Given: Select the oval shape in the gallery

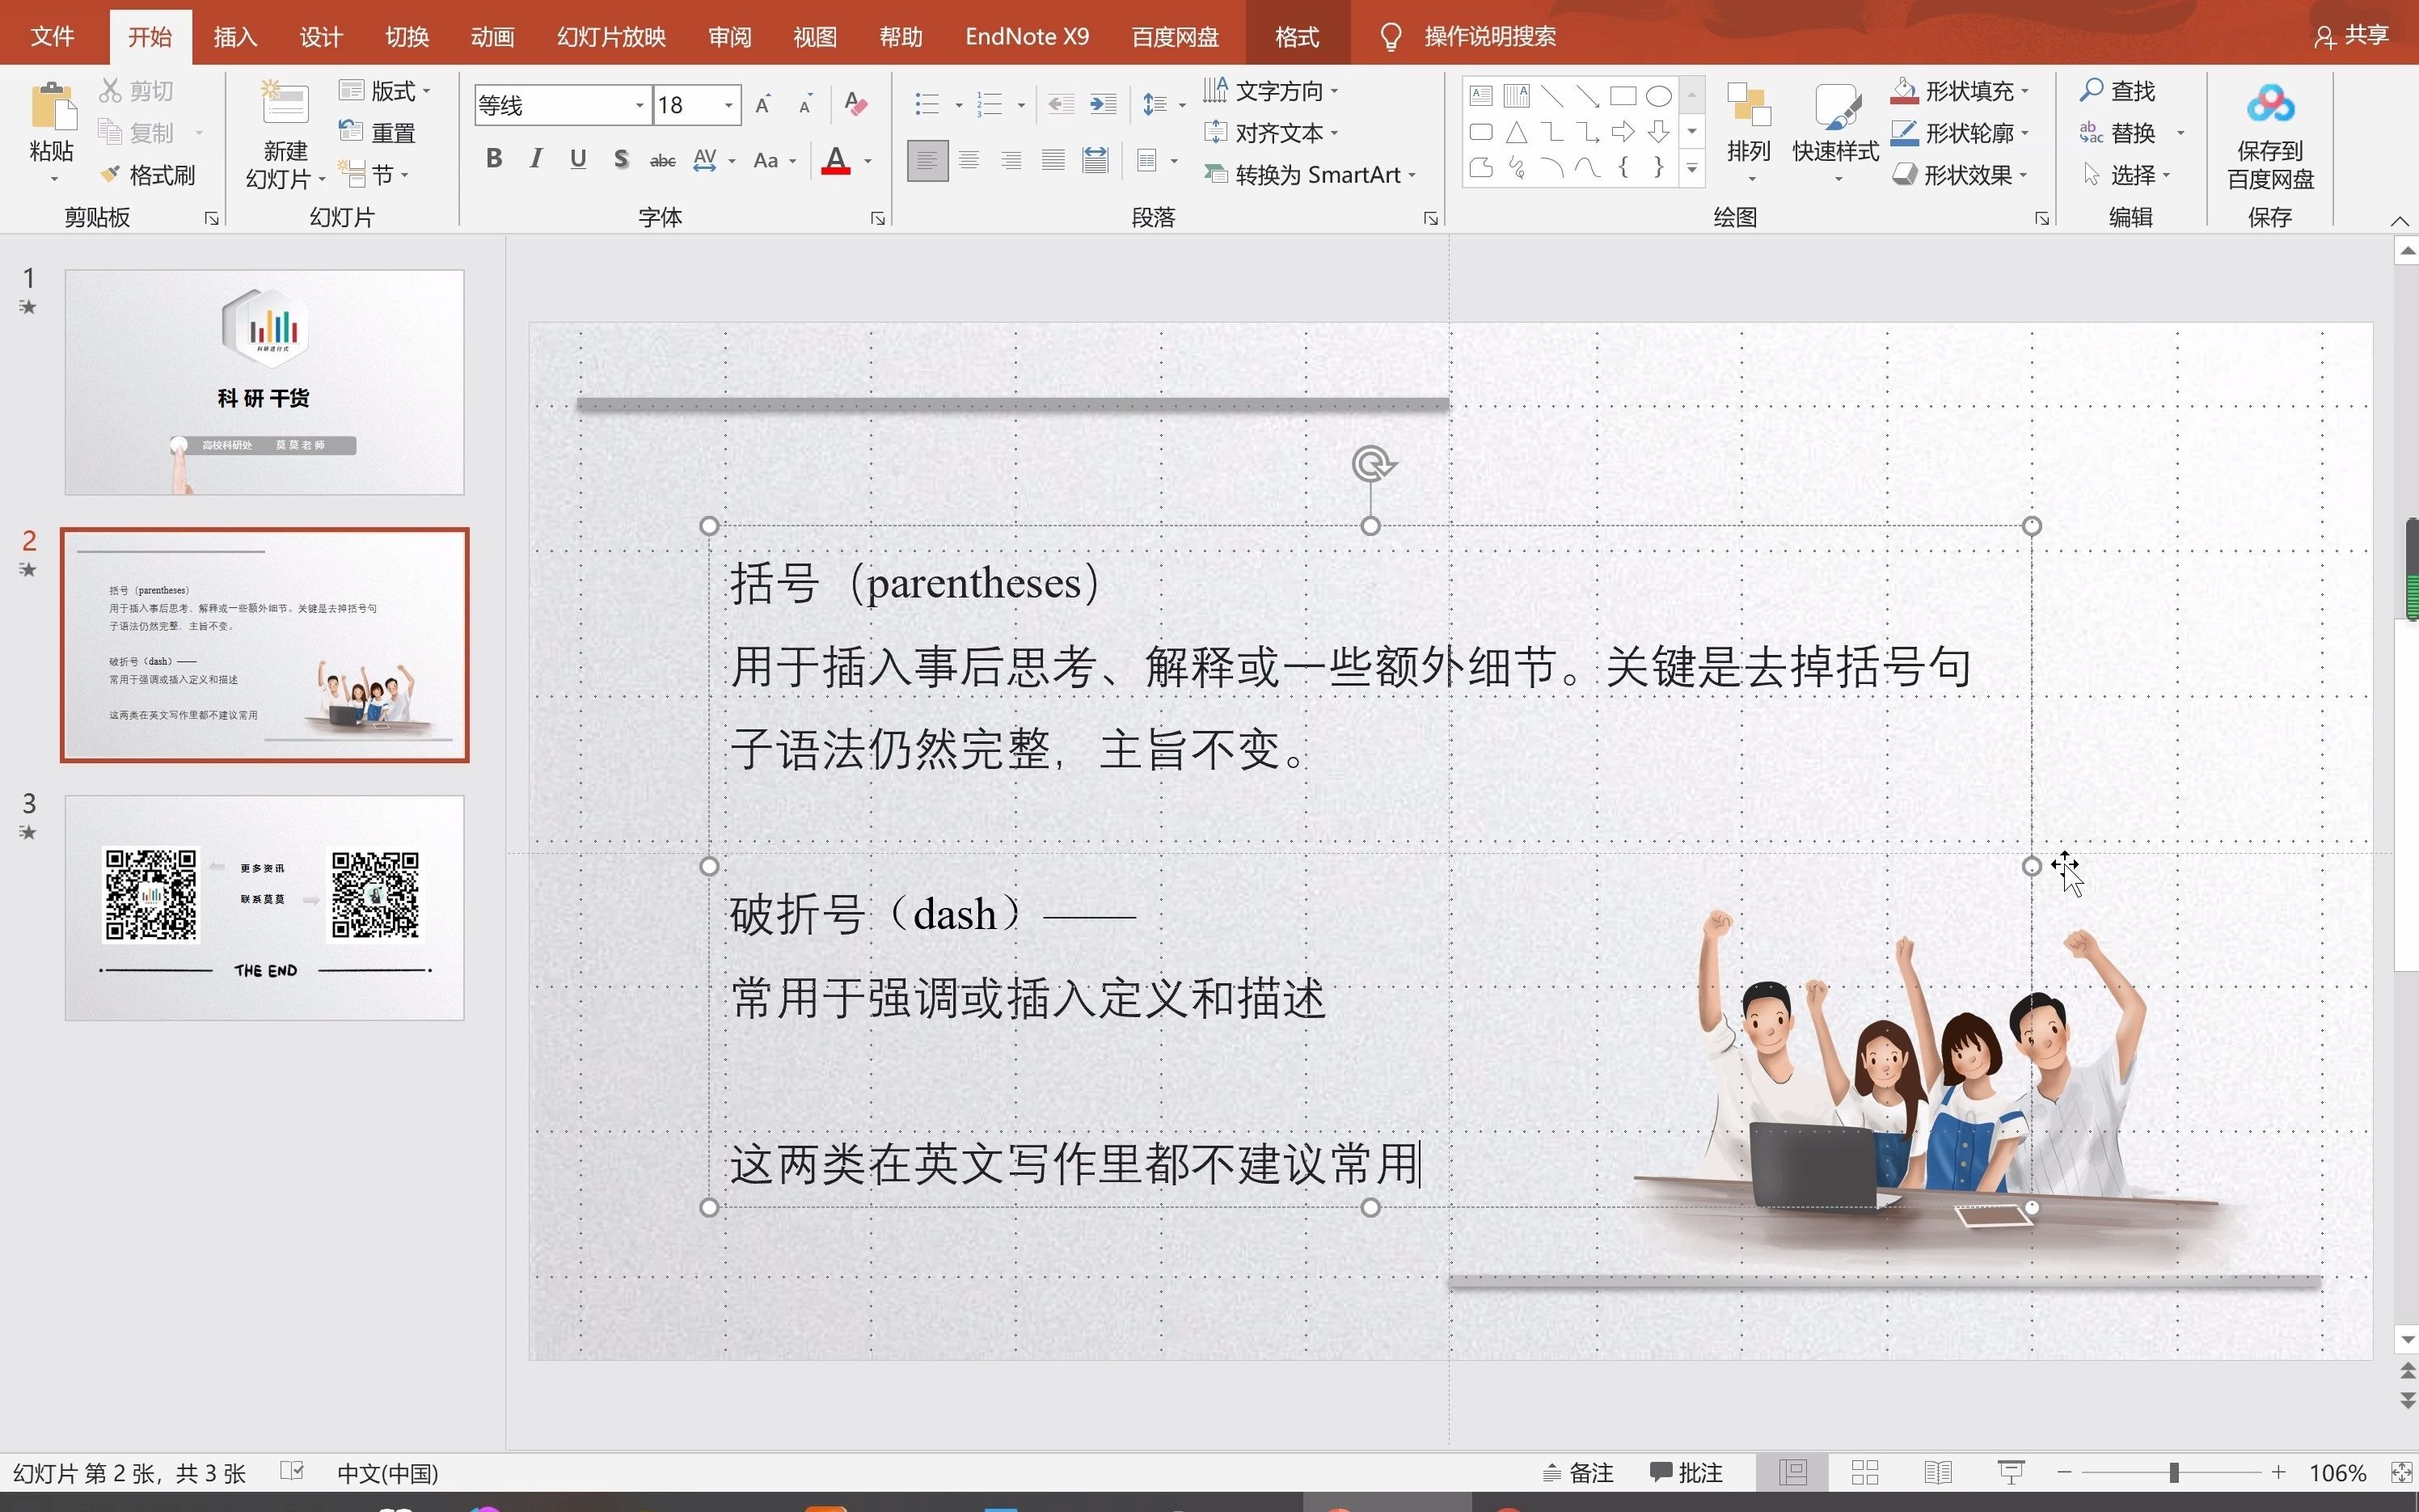Looking at the screenshot, I should [x=1658, y=96].
